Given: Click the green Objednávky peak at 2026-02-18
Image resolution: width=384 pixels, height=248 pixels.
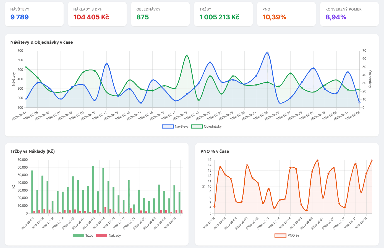Looking at the screenshot, I should coord(187,56).
